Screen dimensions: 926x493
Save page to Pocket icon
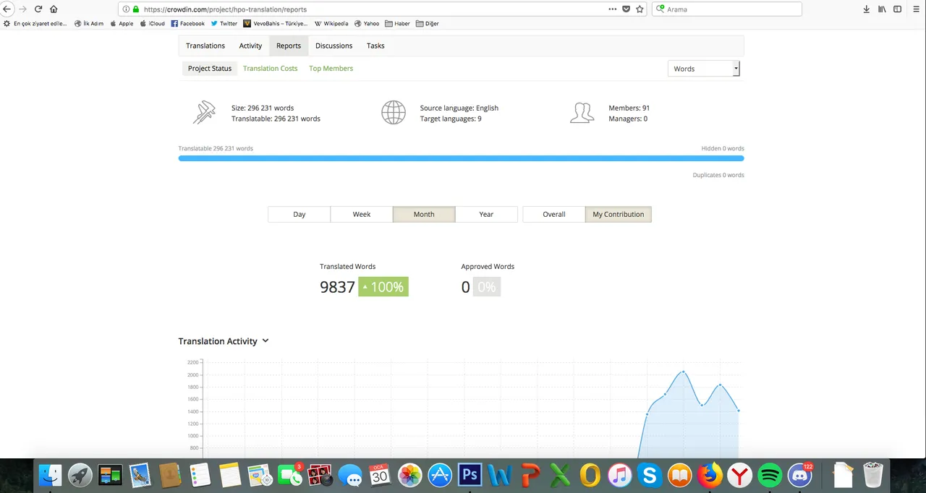pyautogui.click(x=626, y=9)
